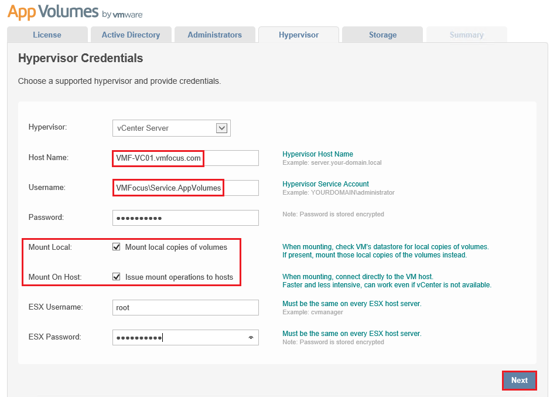Click the vCenter Server dropdown arrow
The height and width of the screenshot is (397, 550).
(x=221, y=128)
